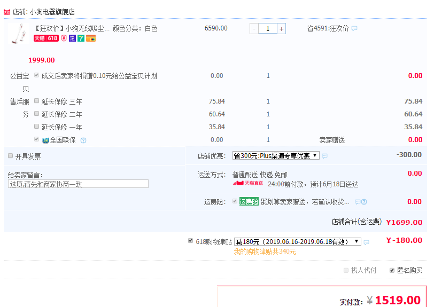The width and height of the screenshot is (434, 307).
Task: Open the 店铺优惠 discount dropdown
Action: (276, 156)
